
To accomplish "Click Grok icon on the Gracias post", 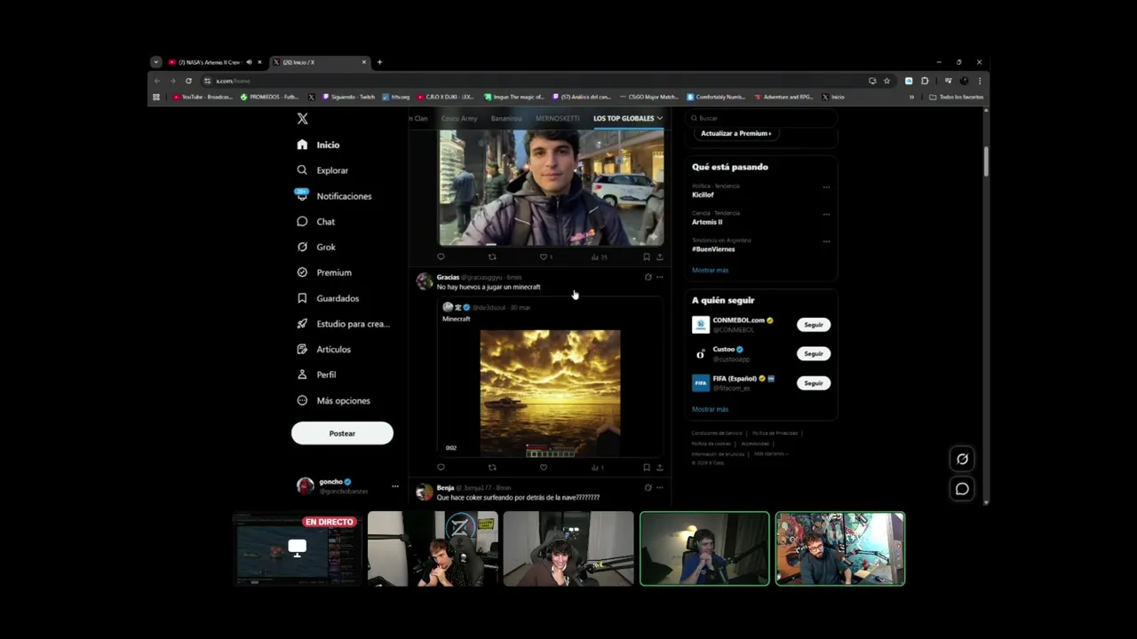I will pyautogui.click(x=648, y=278).
